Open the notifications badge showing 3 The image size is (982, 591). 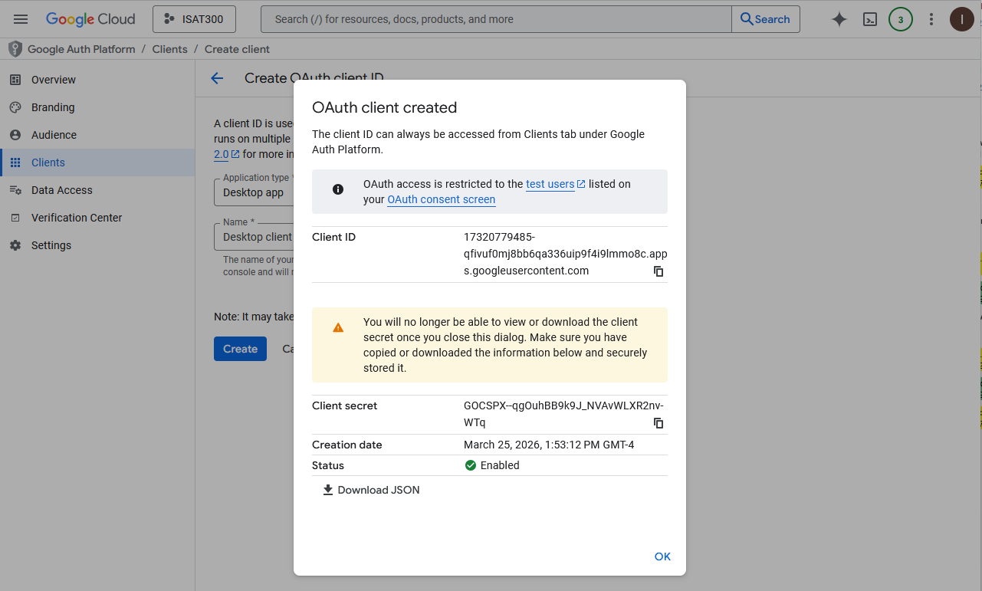pos(901,19)
